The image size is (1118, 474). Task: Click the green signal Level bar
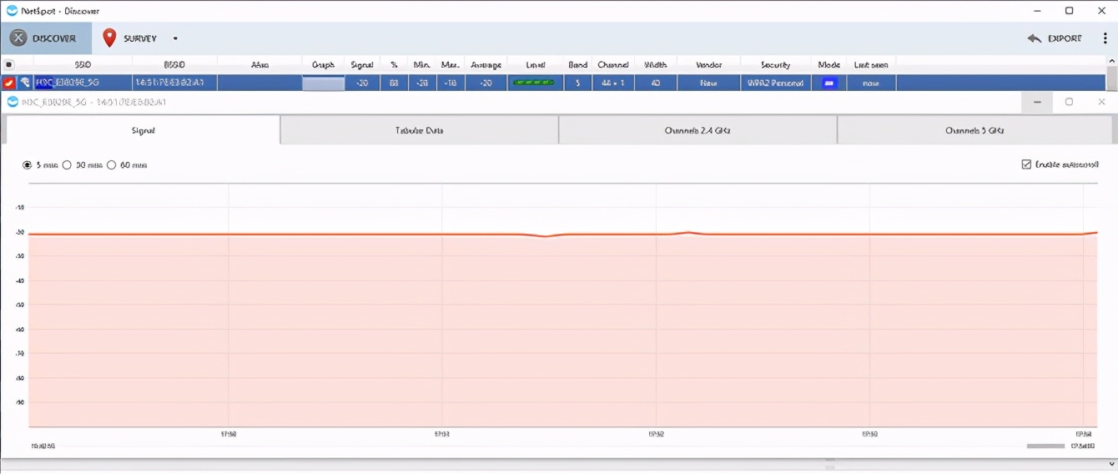[x=534, y=83]
